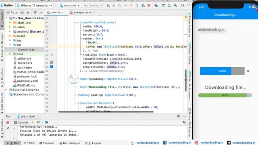Viewport: 258px width, 145px height.
Task: Open the TODO tool window
Action: tap(29, 143)
